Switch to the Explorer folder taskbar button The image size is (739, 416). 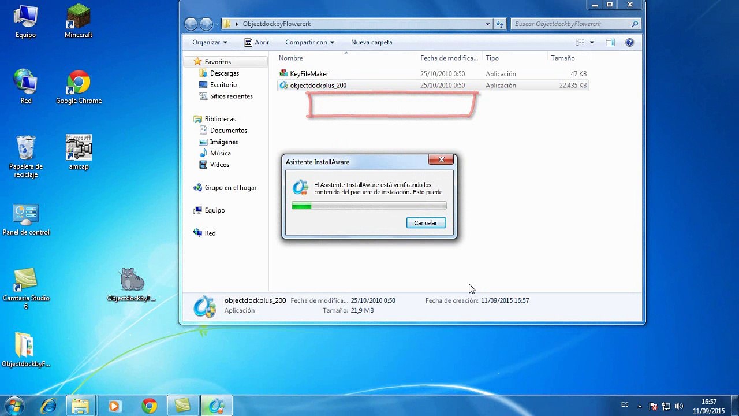click(81, 406)
